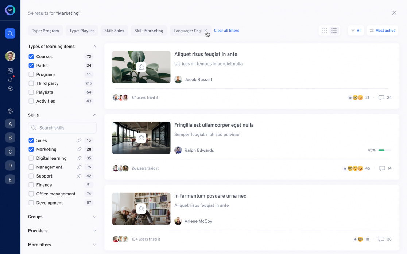Viewport: 407px width, 254px height.
Task: Remove the Language filter chip using X
Action: coord(206,31)
